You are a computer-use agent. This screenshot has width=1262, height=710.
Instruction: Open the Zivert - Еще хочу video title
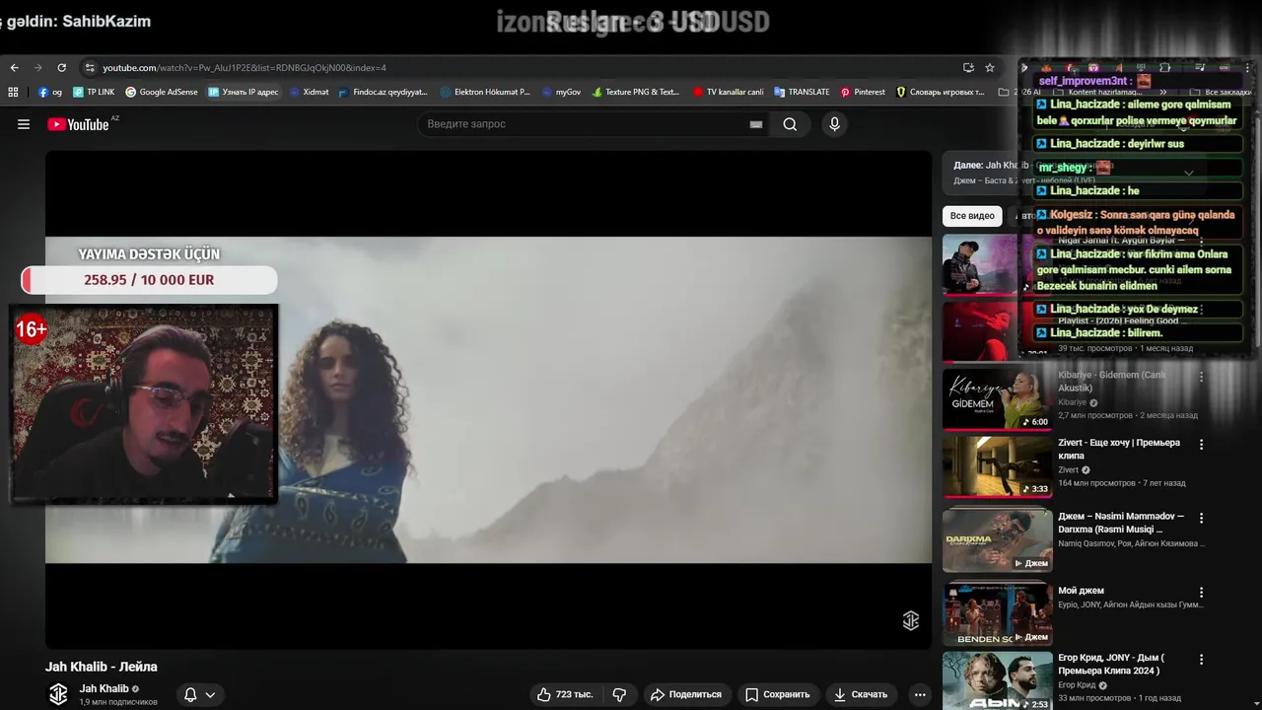[1119, 450]
